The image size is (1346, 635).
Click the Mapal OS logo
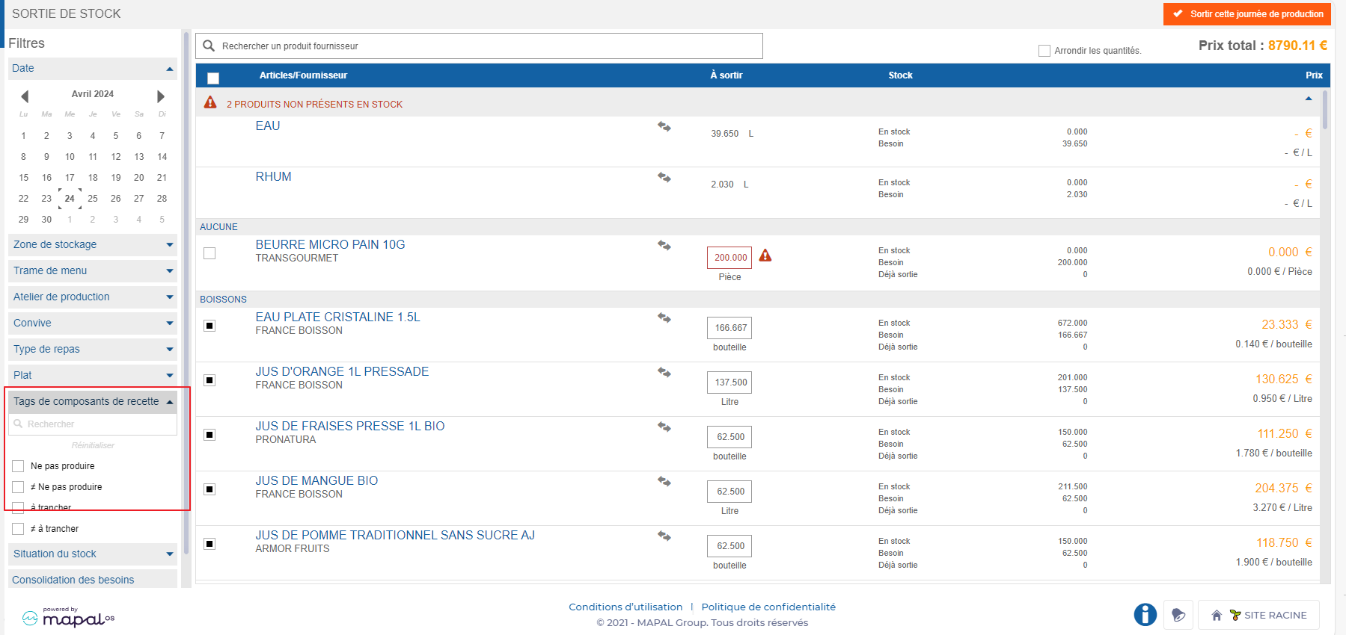pos(68,617)
